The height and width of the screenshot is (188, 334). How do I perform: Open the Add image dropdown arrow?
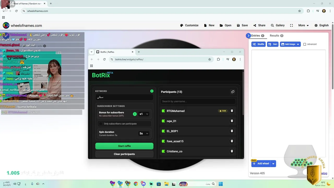pyautogui.click(x=298, y=44)
